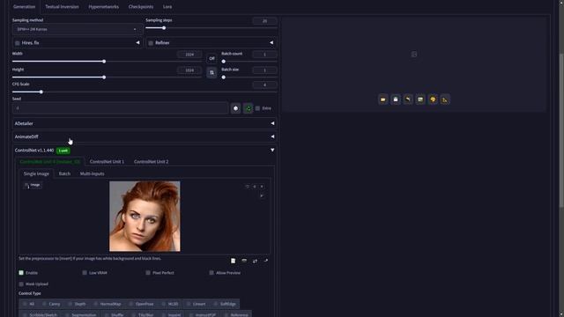Enable the Pixel Perfect checkbox

(148, 273)
